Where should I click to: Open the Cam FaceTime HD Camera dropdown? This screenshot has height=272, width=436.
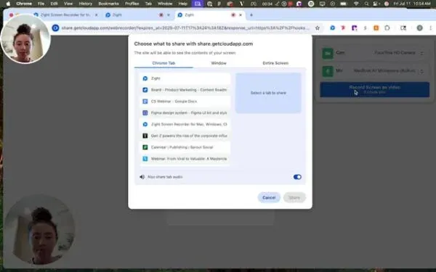pos(399,53)
